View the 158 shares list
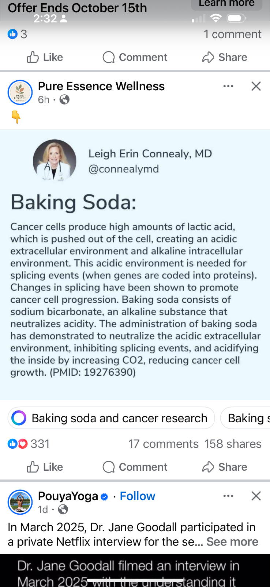This screenshot has width=270, height=587. (233, 444)
